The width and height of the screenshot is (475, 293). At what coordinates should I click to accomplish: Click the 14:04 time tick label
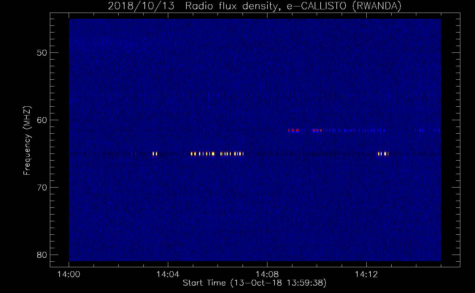pyautogui.click(x=168, y=275)
